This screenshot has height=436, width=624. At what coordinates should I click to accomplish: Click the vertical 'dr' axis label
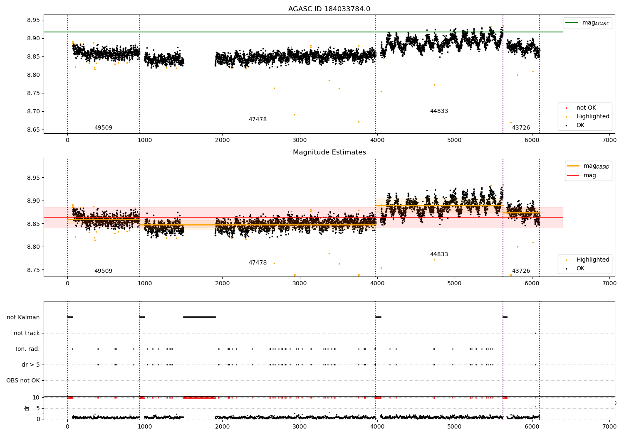(27, 408)
